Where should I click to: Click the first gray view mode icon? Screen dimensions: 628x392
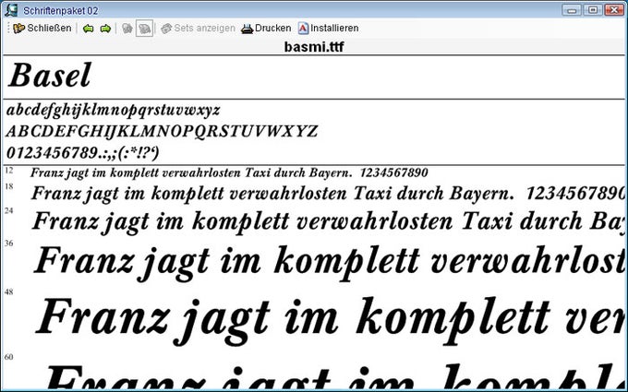point(127,29)
